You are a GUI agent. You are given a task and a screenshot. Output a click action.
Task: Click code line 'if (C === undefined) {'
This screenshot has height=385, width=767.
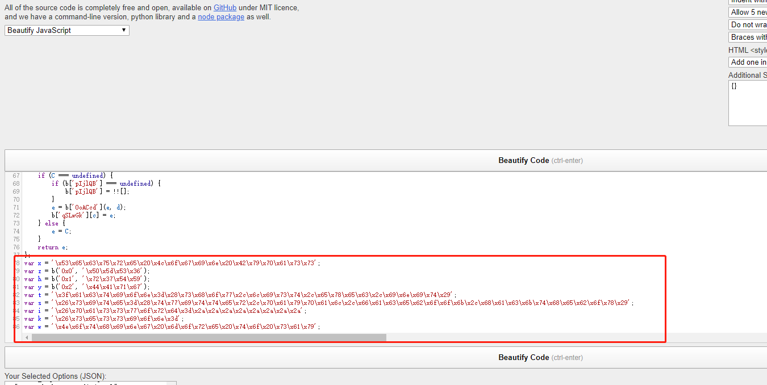pos(76,175)
